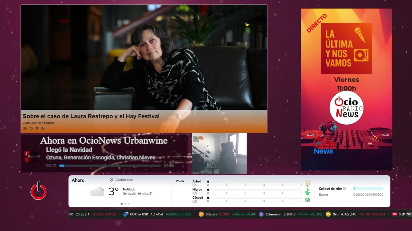Viewport: 412px width, 231px height.
Task: Click the Ethereum price 2.984,0
Action: [290, 214]
